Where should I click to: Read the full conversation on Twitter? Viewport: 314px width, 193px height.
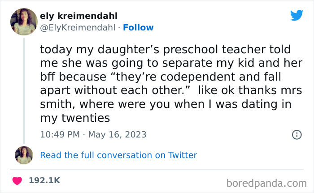(118, 155)
